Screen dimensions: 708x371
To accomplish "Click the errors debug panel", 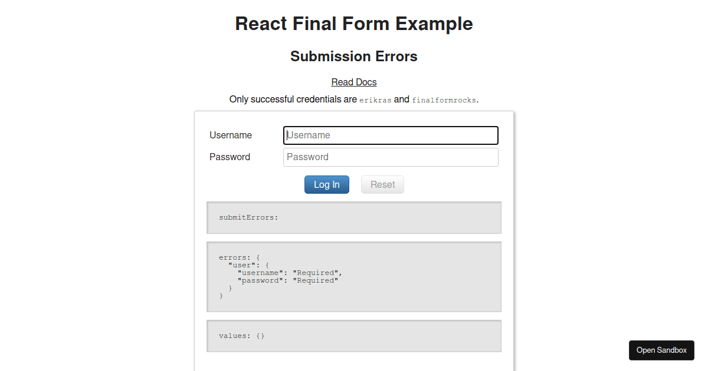I will click(353, 277).
